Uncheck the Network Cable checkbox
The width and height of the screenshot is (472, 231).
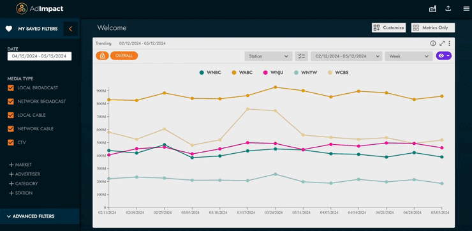click(x=11, y=129)
